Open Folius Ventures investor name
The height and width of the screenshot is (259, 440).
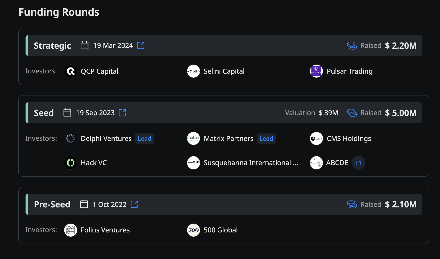[x=105, y=230]
